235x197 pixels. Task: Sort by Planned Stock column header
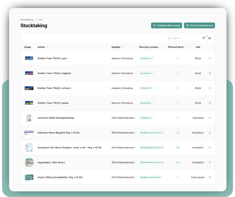177,47
